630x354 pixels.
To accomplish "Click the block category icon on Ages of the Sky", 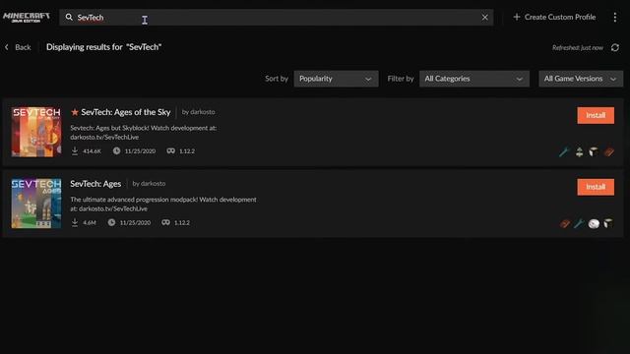I will pyautogui.click(x=594, y=151).
